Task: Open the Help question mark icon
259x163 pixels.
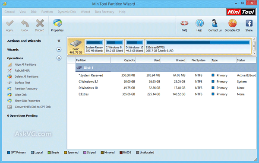Action: click(x=199, y=23)
